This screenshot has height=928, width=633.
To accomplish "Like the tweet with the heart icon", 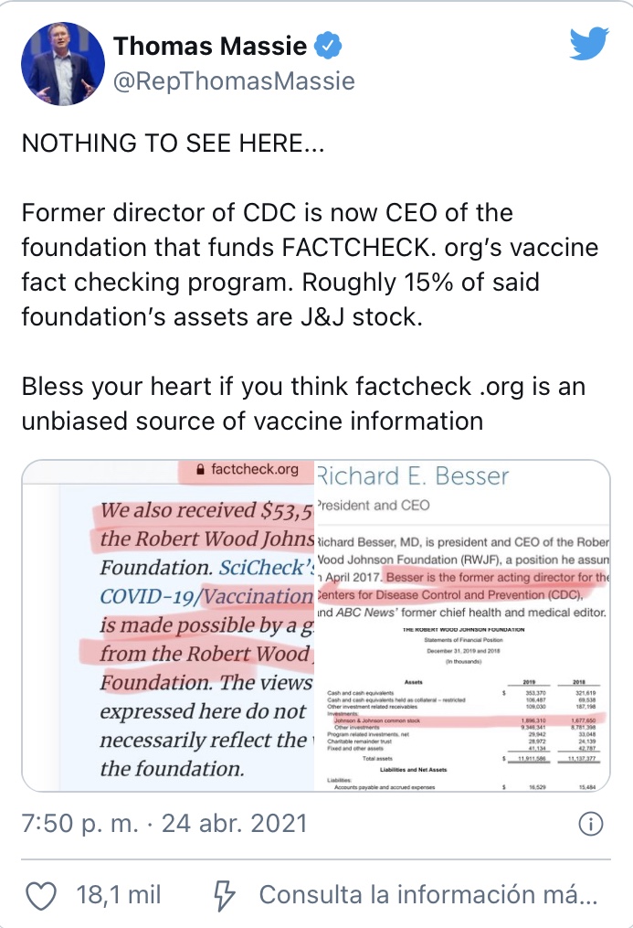I will 41,895.
